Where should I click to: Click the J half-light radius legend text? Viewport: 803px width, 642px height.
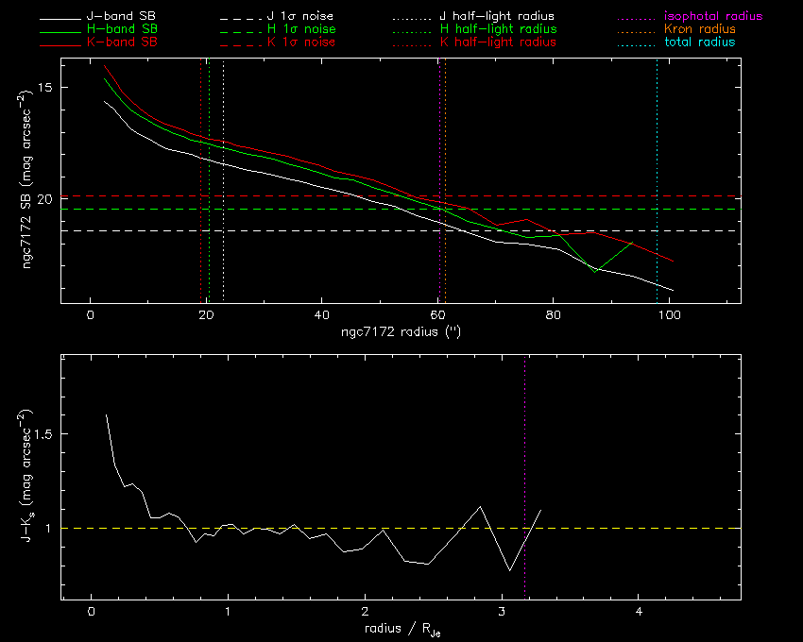point(497,17)
